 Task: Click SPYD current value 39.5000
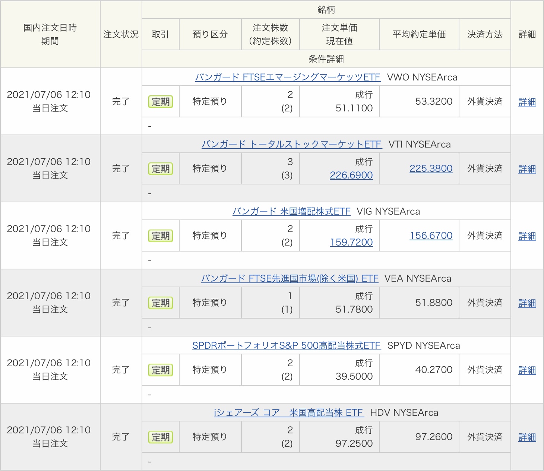click(354, 376)
